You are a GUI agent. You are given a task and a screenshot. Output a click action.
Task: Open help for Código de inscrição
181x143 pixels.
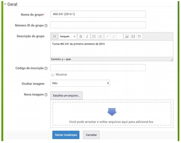click(46, 68)
